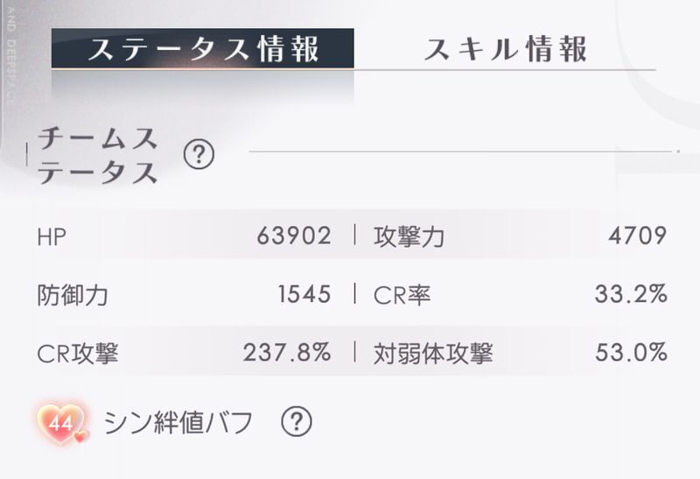Image resolution: width=700 pixels, height=479 pixels.
Task: Tap the CR攻撃 stat label
Action: 78,353
